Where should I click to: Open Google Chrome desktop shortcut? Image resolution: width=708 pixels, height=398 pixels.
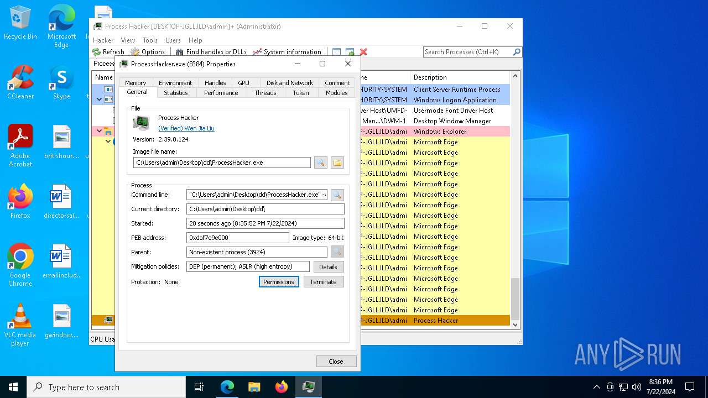(x=20, y=265)
